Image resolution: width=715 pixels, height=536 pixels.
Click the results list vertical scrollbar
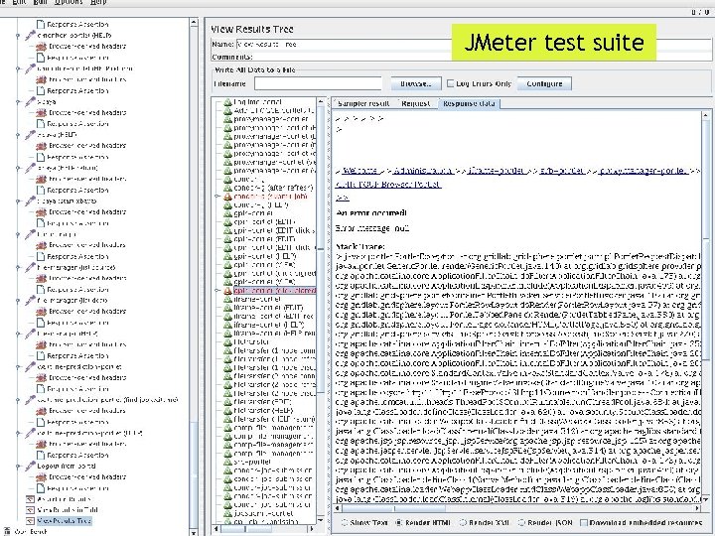(321, 310)
